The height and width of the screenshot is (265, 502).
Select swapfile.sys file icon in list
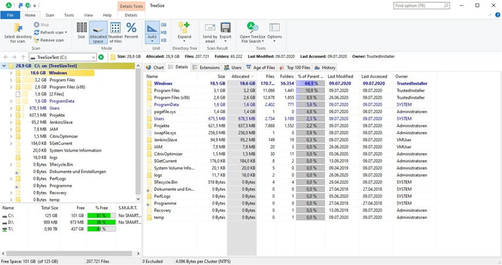pyautogui.click(x=149, y=133)
